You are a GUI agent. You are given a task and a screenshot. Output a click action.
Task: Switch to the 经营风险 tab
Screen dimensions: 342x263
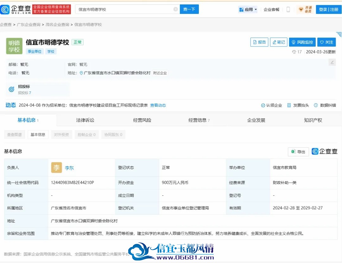coord(142,120)
